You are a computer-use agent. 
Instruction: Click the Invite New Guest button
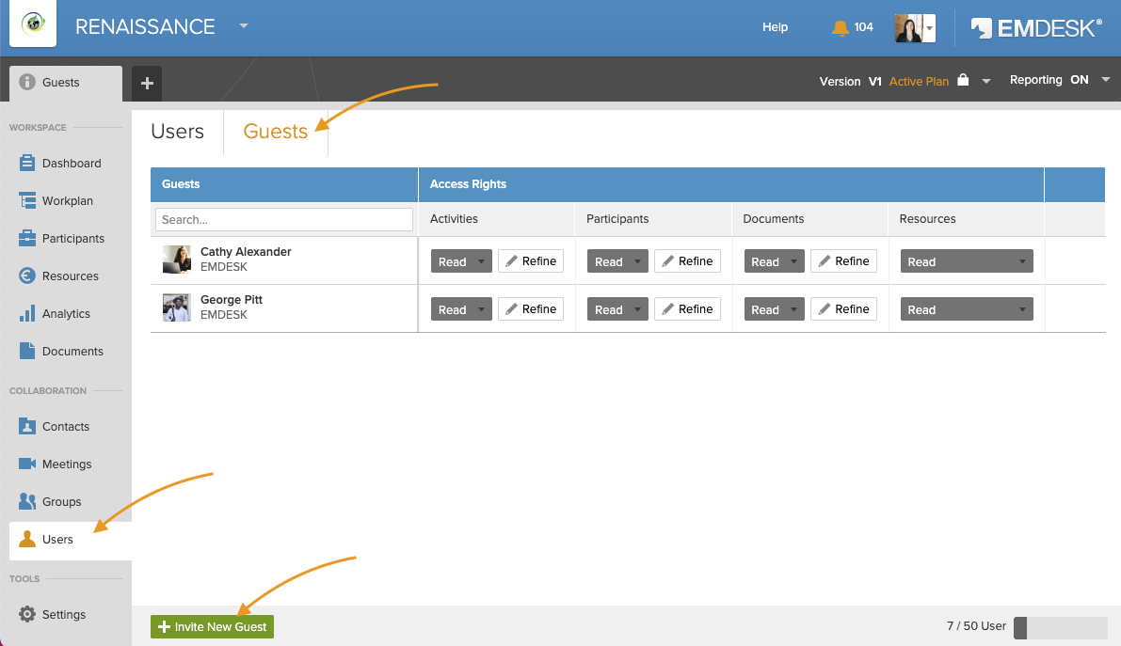pos(213,626)
